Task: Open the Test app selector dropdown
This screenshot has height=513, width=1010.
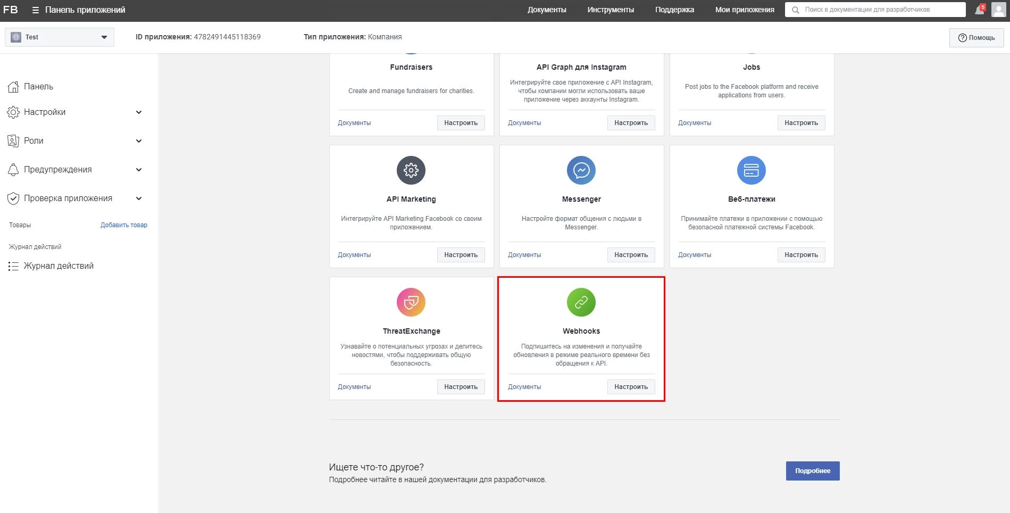Action: click(x=60, y=37)
